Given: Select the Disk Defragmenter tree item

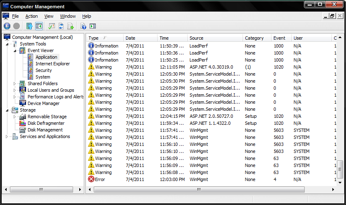Looking at the screenshot, I should point(46,123).
